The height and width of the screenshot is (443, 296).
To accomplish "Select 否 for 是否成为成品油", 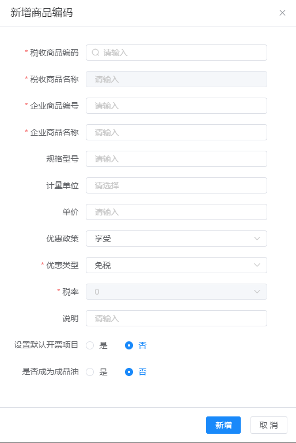I will tap(129, 372).
